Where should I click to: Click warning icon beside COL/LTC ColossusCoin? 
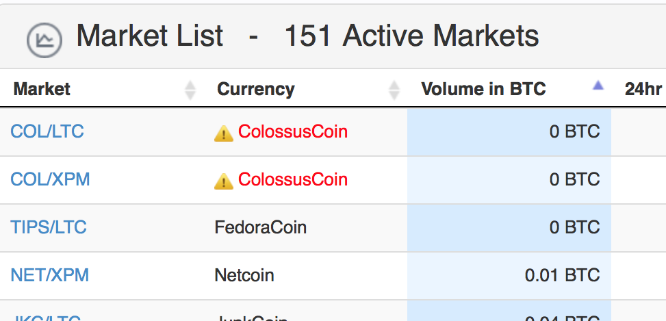coord(223,133)
